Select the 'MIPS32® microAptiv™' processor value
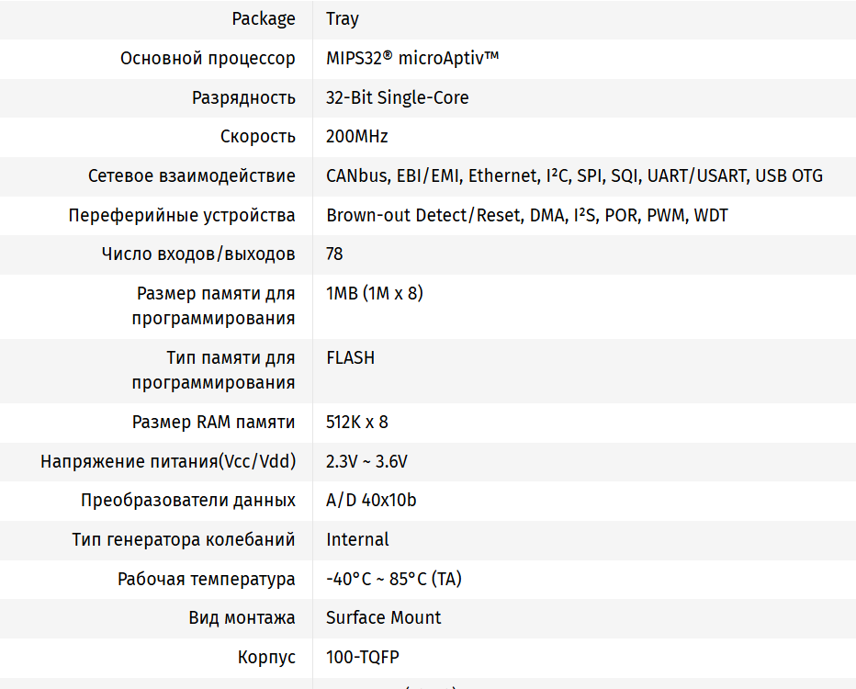This screenshot has height=689, width=856. point(412,58)
